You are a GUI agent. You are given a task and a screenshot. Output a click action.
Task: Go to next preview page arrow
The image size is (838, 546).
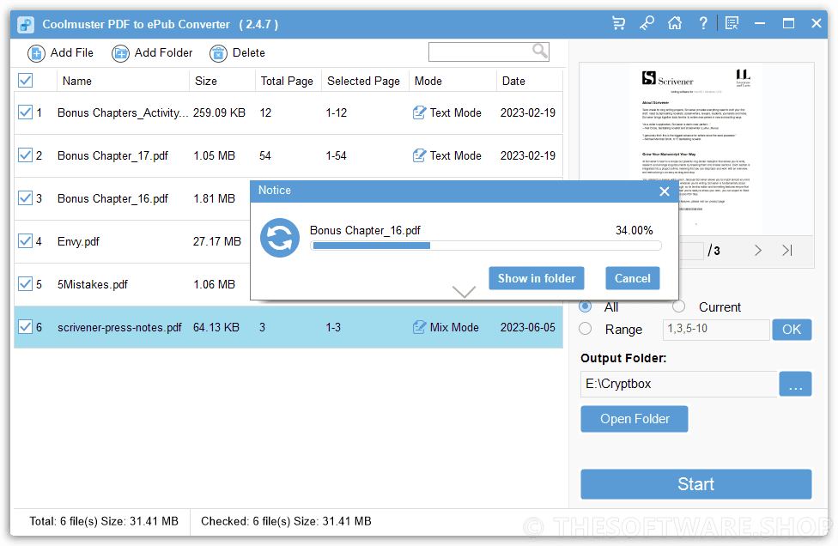pyautogui.click(x=758, y=250)
